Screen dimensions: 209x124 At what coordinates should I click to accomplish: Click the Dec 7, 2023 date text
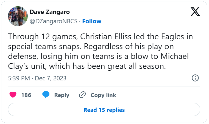tap(51, 78)
